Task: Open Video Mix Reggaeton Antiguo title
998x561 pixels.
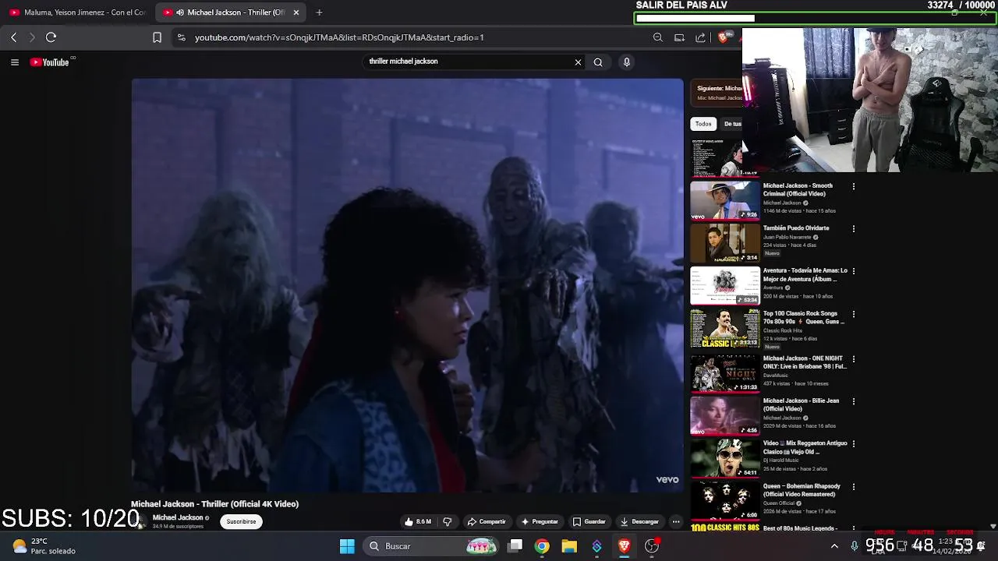Action: pyautogui.click(x=805, y=447)
